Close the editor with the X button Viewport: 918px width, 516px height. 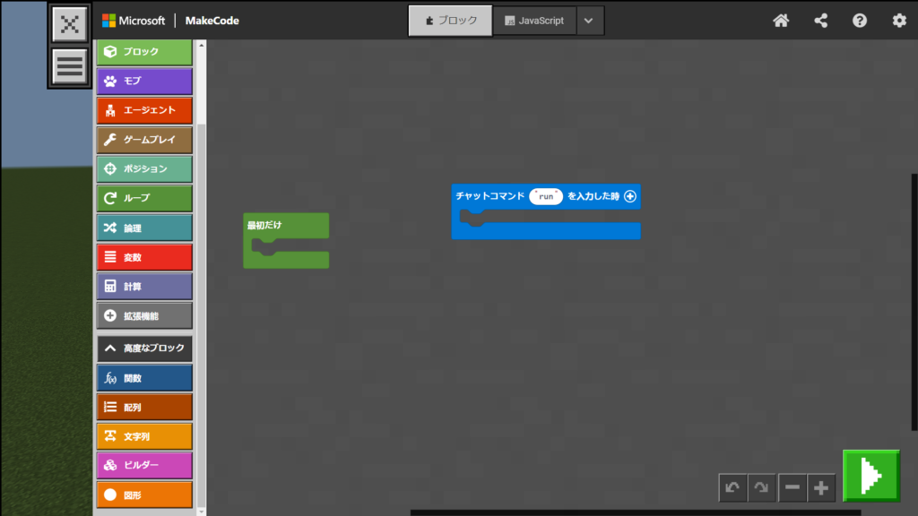tap(70, 24)
